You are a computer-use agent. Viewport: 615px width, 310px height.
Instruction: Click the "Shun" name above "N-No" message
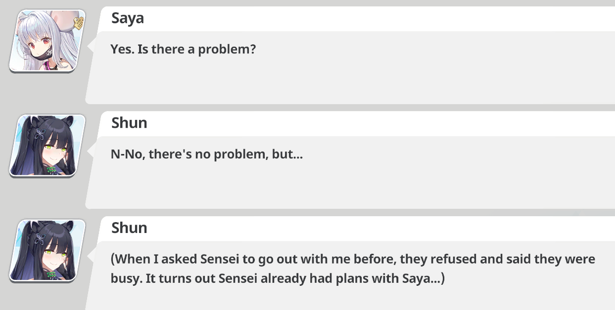tap(129, 122)
